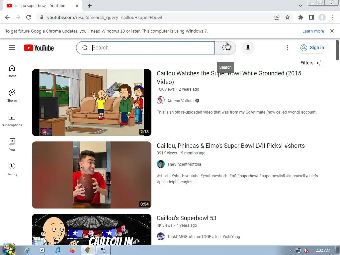Open Chrome profile avatar

pos(322,17)
